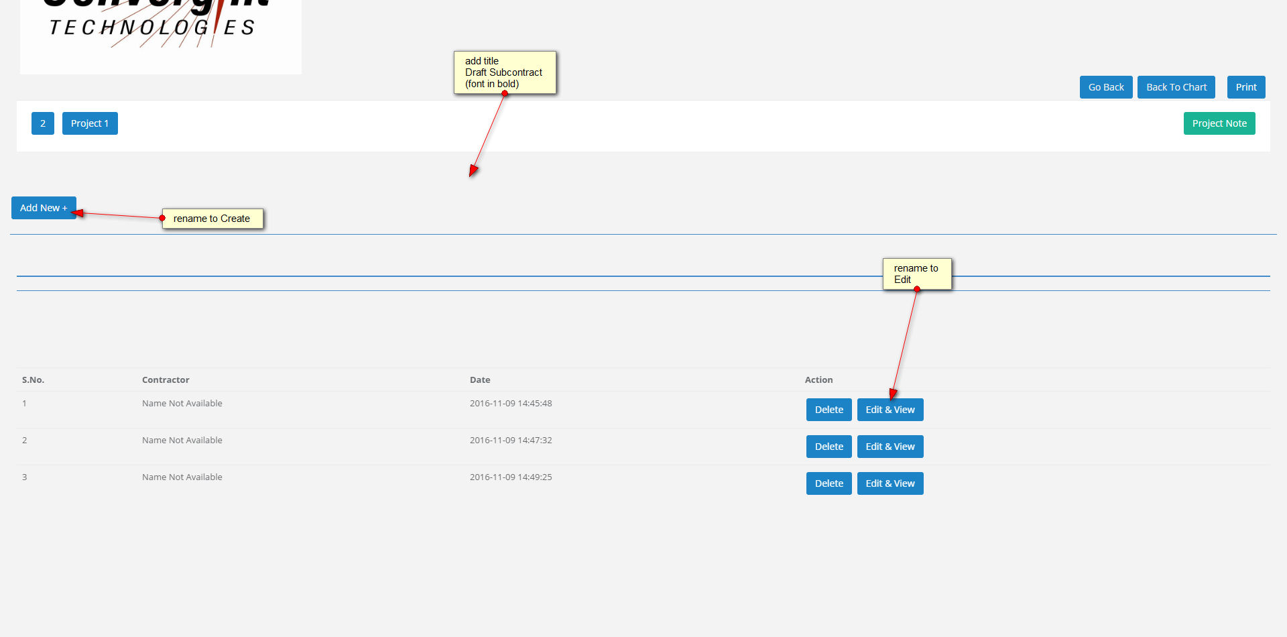Viewport: 1287px width, 637px height.
Task: Click the Action column header
Action: (819, 380)
